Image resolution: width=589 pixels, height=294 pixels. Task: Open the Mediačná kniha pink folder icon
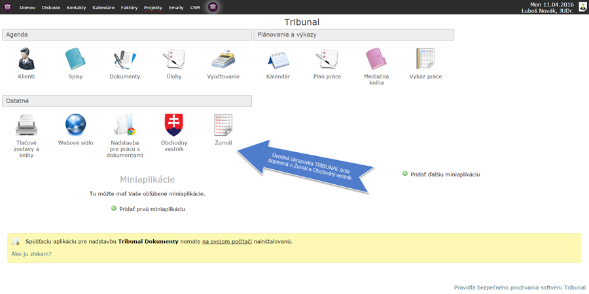pos(376,59)
